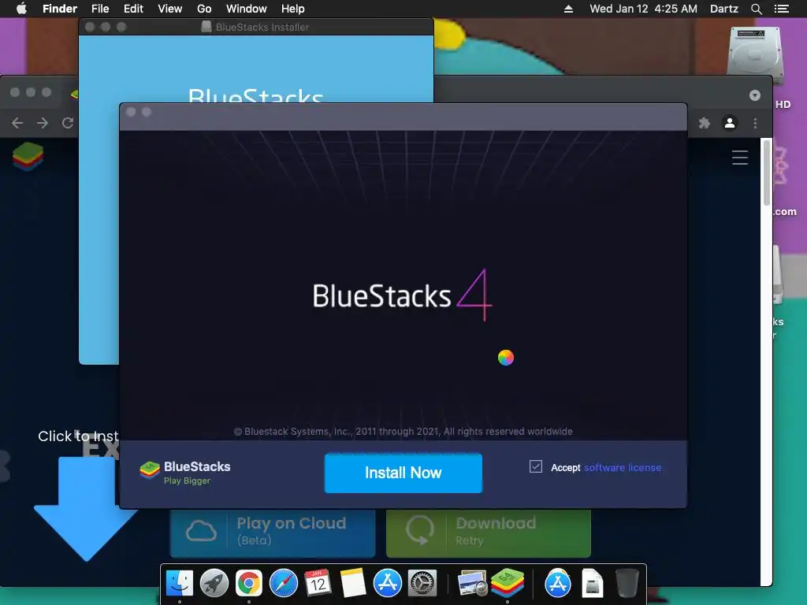Click the browser page scrollbar
807x605 pixels.
(x=766, y=173)
